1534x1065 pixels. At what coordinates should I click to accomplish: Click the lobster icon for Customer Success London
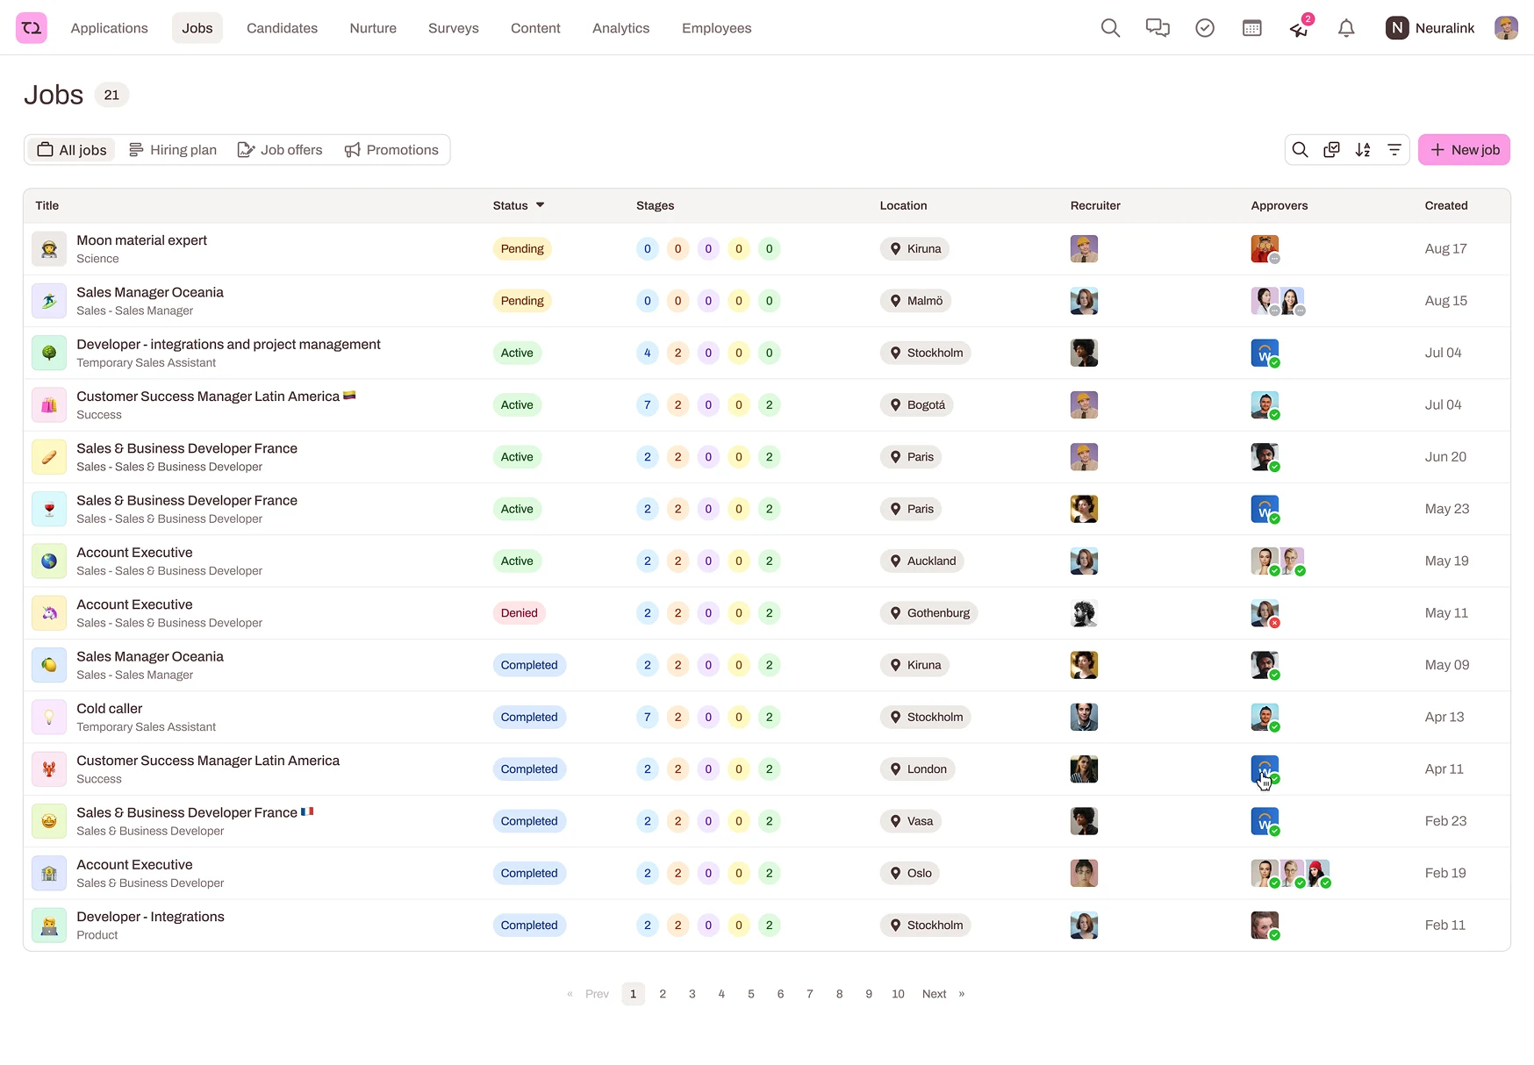pos(49,769)
